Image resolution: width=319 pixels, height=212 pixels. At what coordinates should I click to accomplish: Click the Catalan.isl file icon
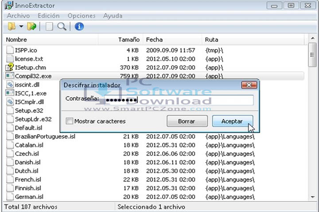point(10,145)
